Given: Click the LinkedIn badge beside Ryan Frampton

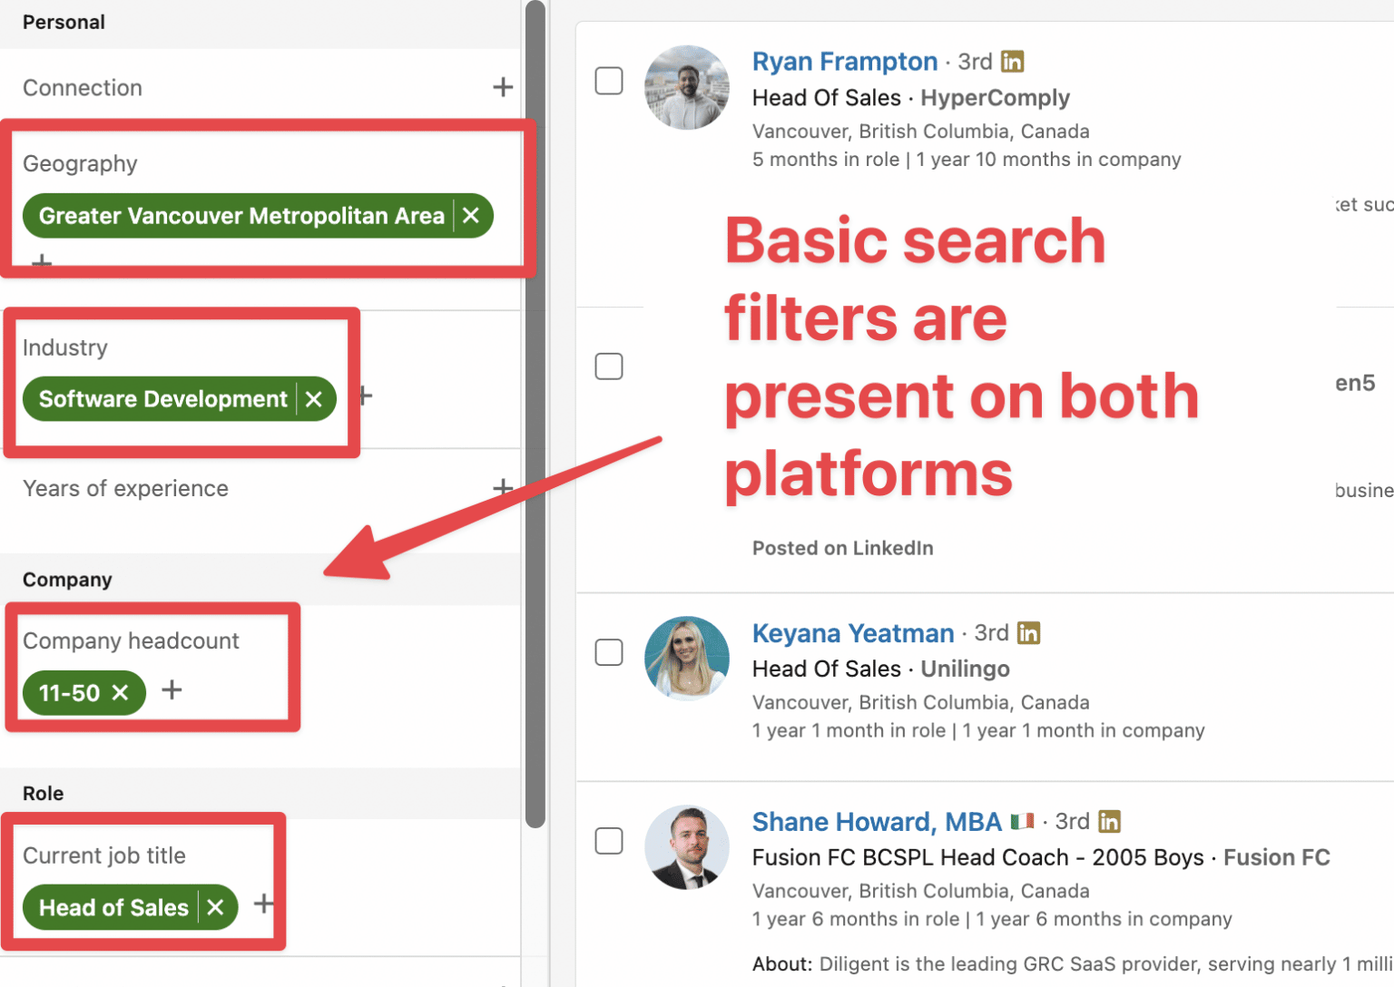Looking at the screenshot, I should point(1012,61).
